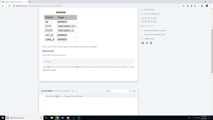
Task: Rate the challenge five stars
Action: 155,21
